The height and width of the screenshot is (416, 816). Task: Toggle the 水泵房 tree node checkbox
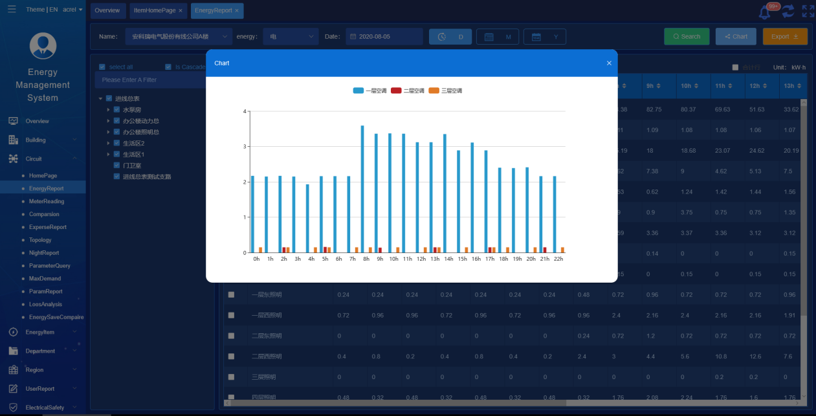(117, 110)
